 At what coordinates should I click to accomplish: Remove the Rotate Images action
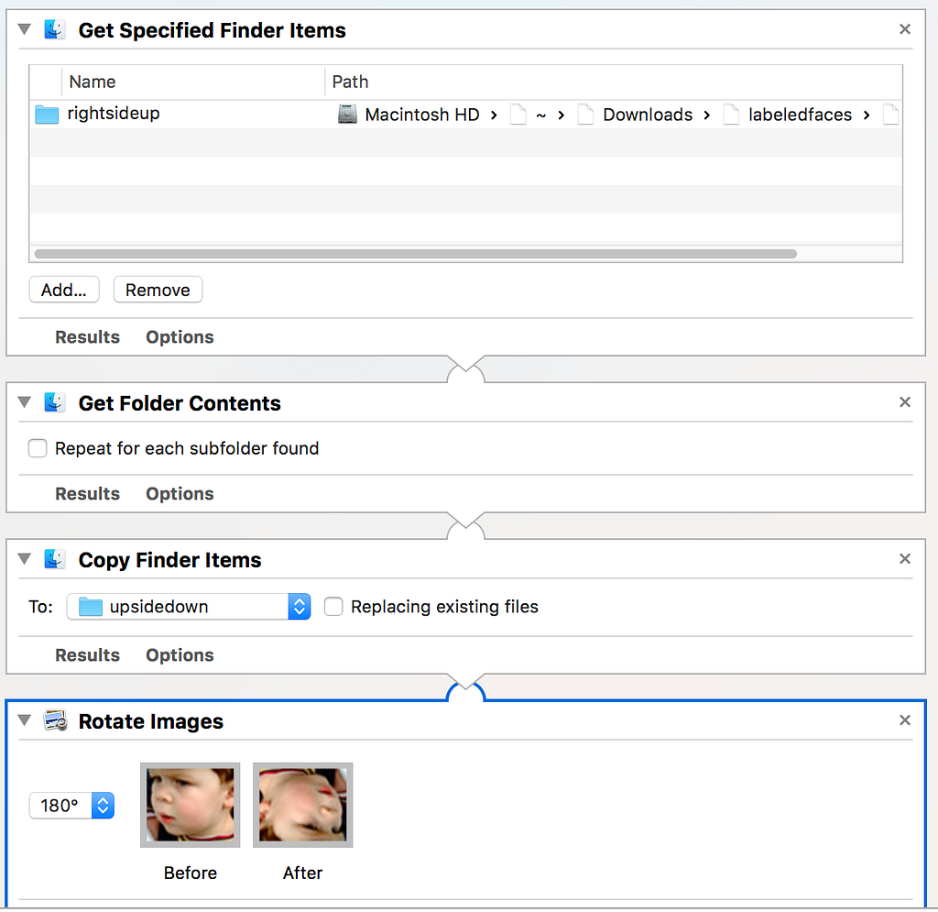pyautogui.click(x=905, y=720)
